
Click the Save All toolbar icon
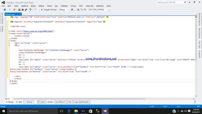[x=26, y=10]
